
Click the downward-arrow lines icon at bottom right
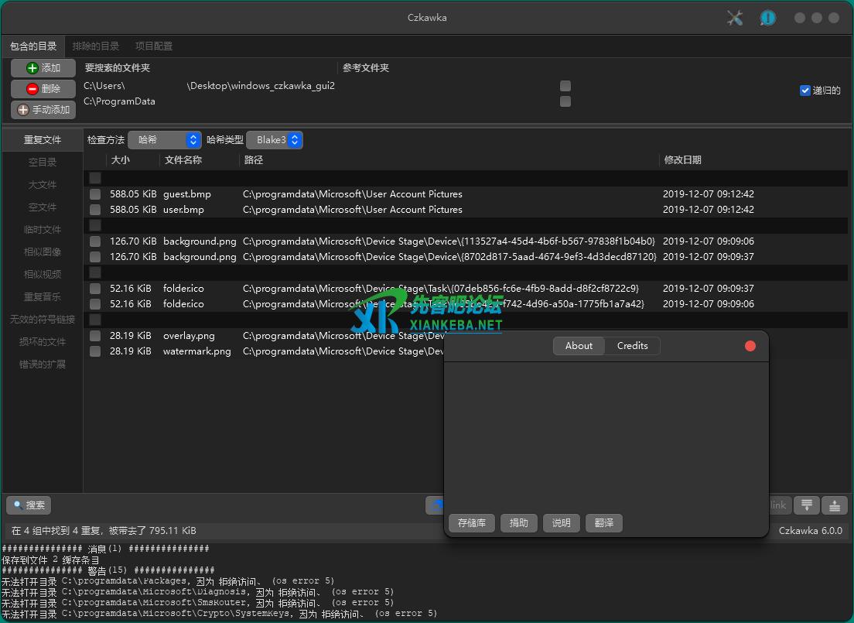click(x=807, y=505)
